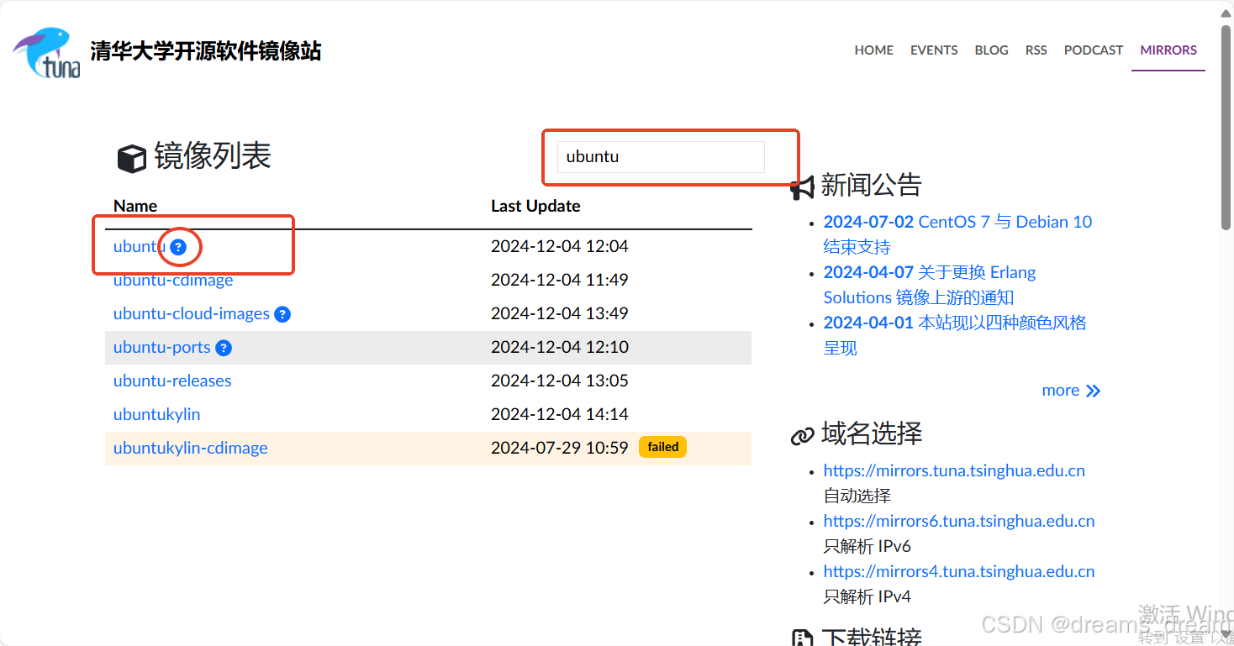1234x646 pixels.
Task: Open help icon next to ubuntu-ports
Action: pyautogui.click(x=224, y=348)
